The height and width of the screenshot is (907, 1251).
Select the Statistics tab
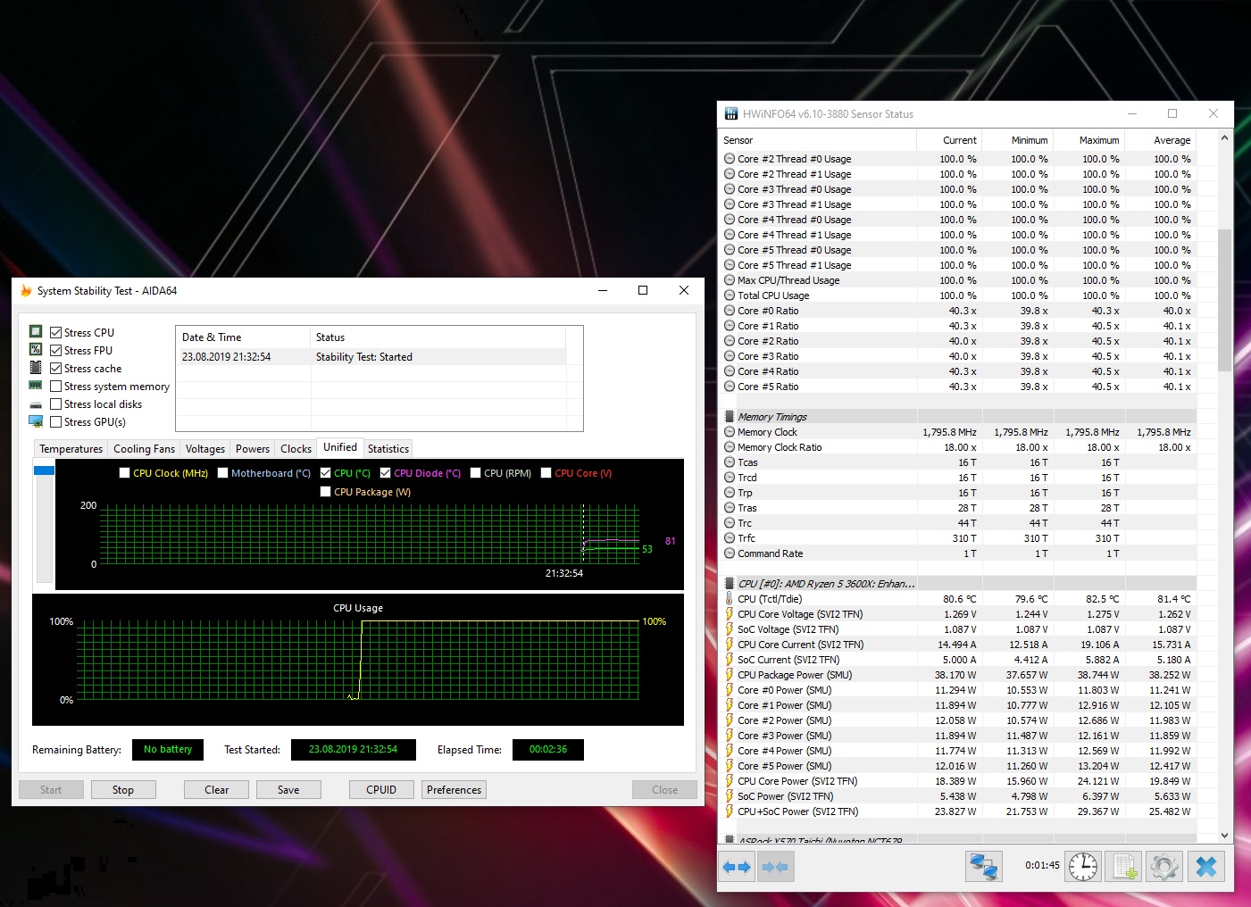tap(388, 449)
